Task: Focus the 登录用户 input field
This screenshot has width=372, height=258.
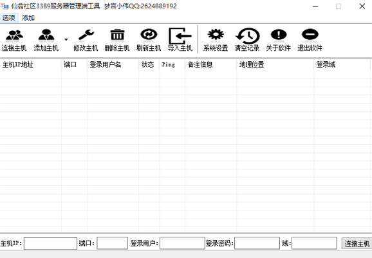Action: coord(182,243)
